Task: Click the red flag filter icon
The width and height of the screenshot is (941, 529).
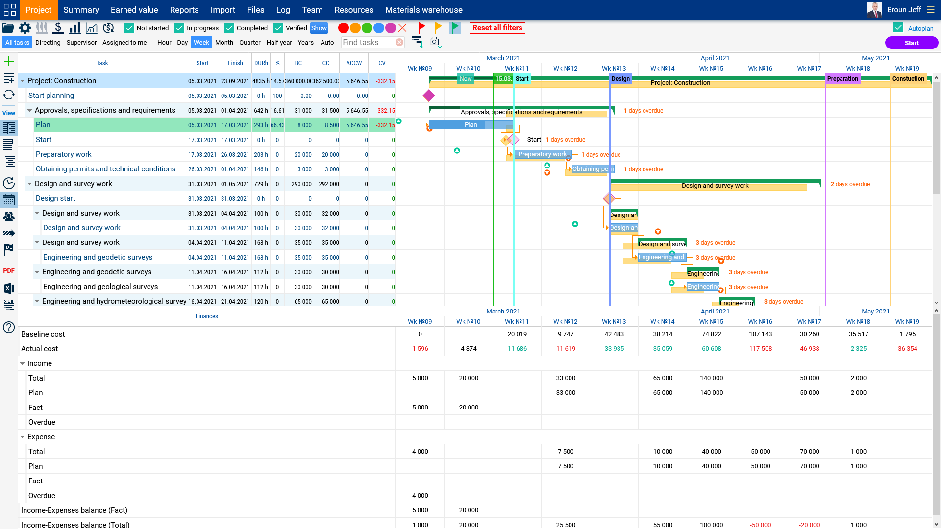Action: coord(421,28)
